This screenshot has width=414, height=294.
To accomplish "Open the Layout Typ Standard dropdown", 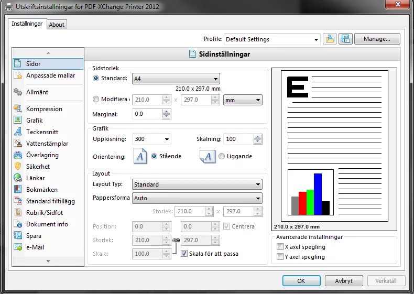I will coord(197,184).
